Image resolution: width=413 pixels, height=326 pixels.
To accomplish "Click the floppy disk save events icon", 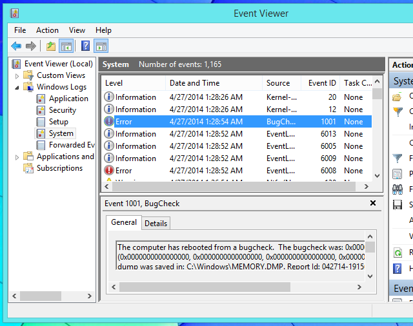I will [398, 205].
